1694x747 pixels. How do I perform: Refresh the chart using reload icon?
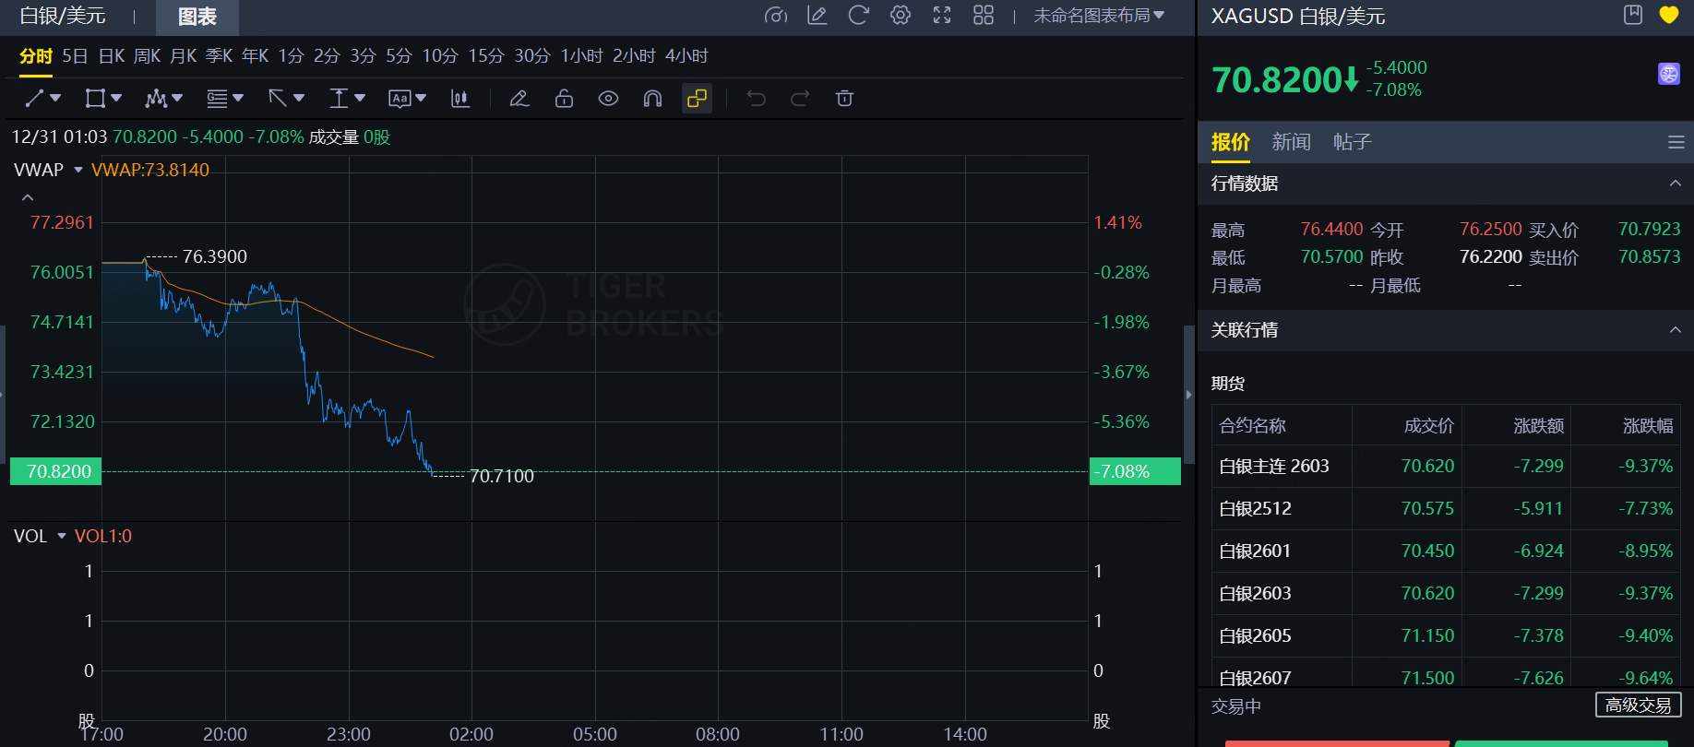click(858, 16)
